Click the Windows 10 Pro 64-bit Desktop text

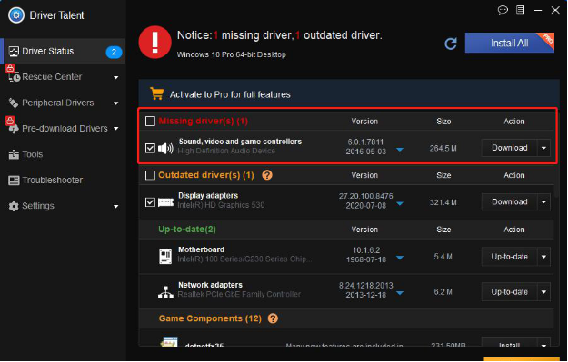[231, 54]
